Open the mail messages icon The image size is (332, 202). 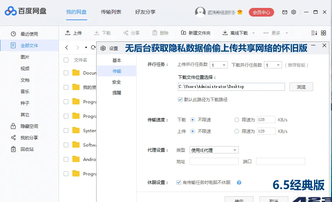click(x=285, y=12)
